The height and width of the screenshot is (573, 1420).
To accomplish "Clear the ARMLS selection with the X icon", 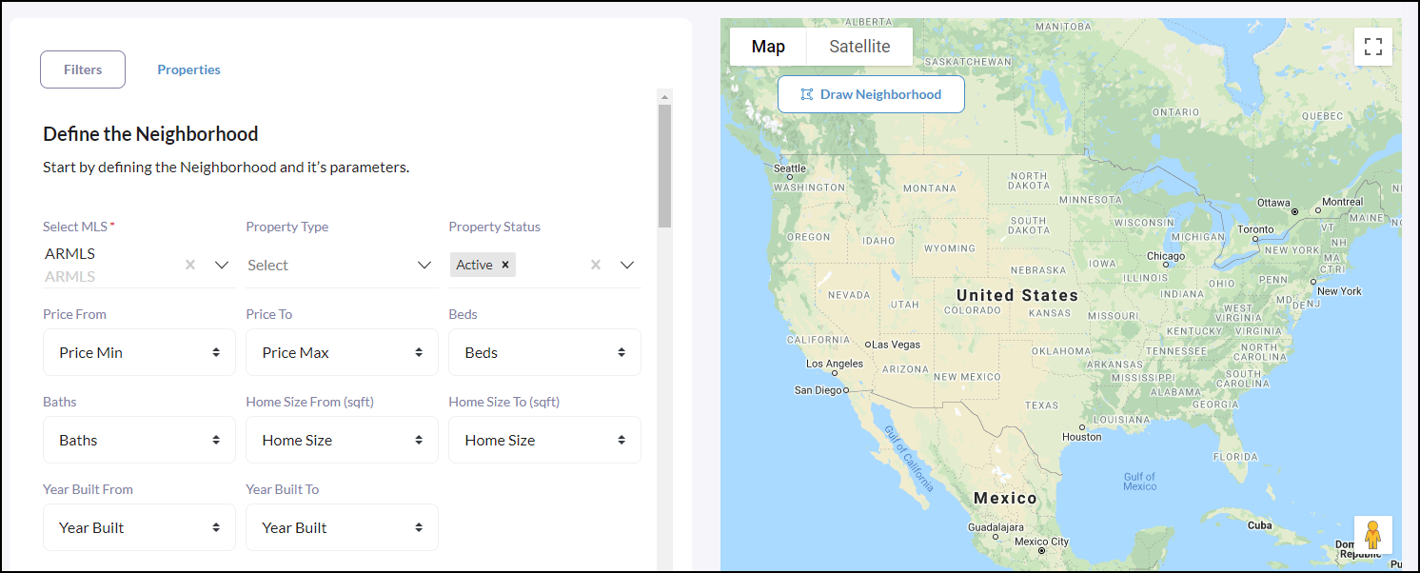I will click(189, 265).
